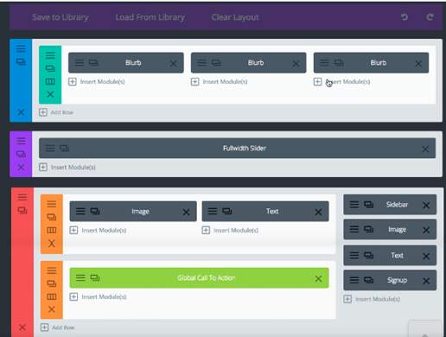Remove the Fullwidth Slider module
Viewport: 446px width, 337px height.
(x=425, y=149)
